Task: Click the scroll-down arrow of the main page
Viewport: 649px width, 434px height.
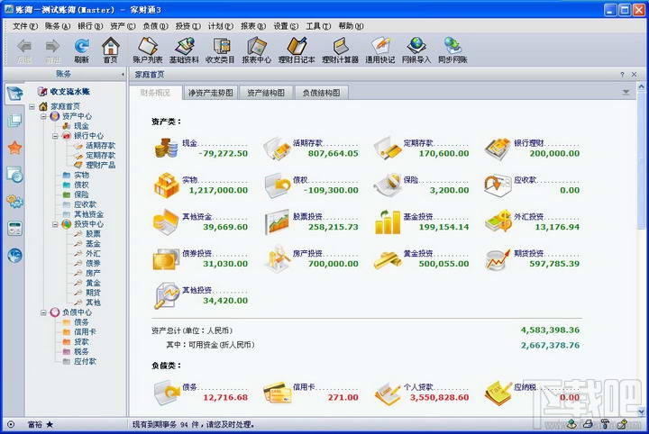Action: tap(641, 411)
